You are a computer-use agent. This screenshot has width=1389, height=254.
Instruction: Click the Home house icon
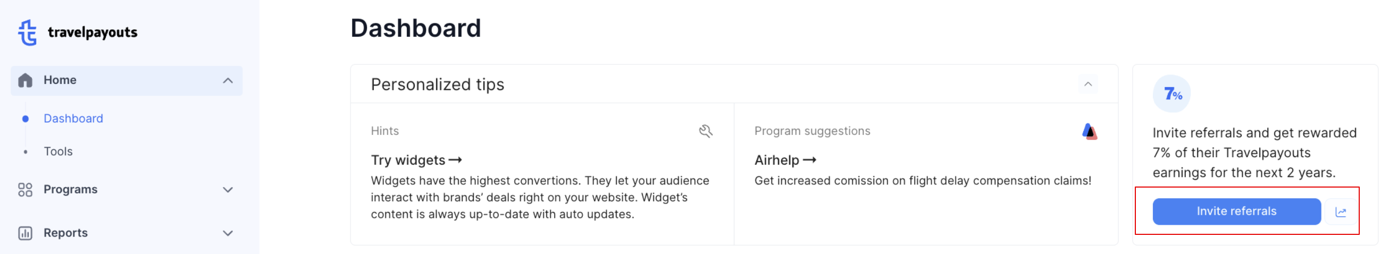tap(26, 80)
